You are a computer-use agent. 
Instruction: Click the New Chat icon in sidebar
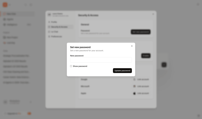pos(5,14)
